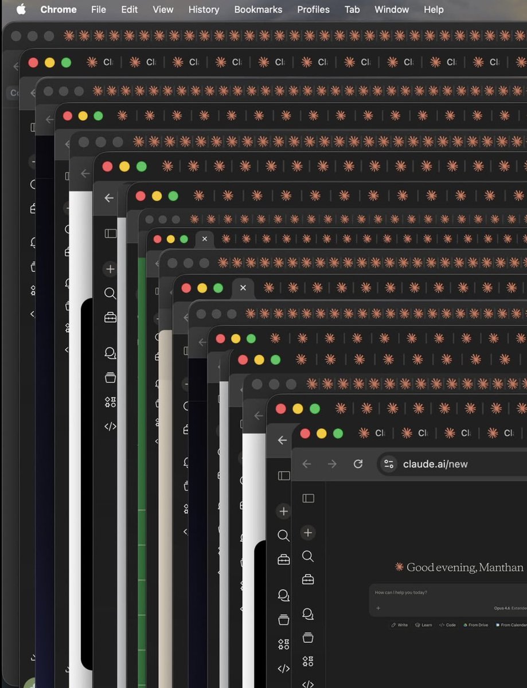Open the History menu

click(204, 9)
